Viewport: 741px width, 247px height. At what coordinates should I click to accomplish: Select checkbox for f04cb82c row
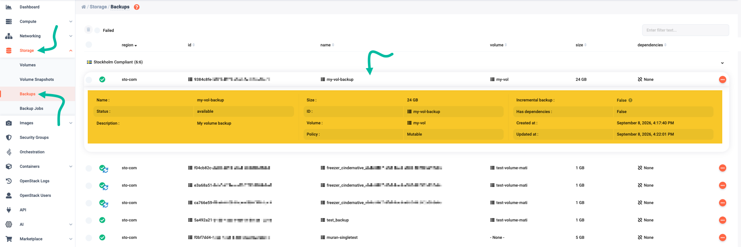click(89, 168)
